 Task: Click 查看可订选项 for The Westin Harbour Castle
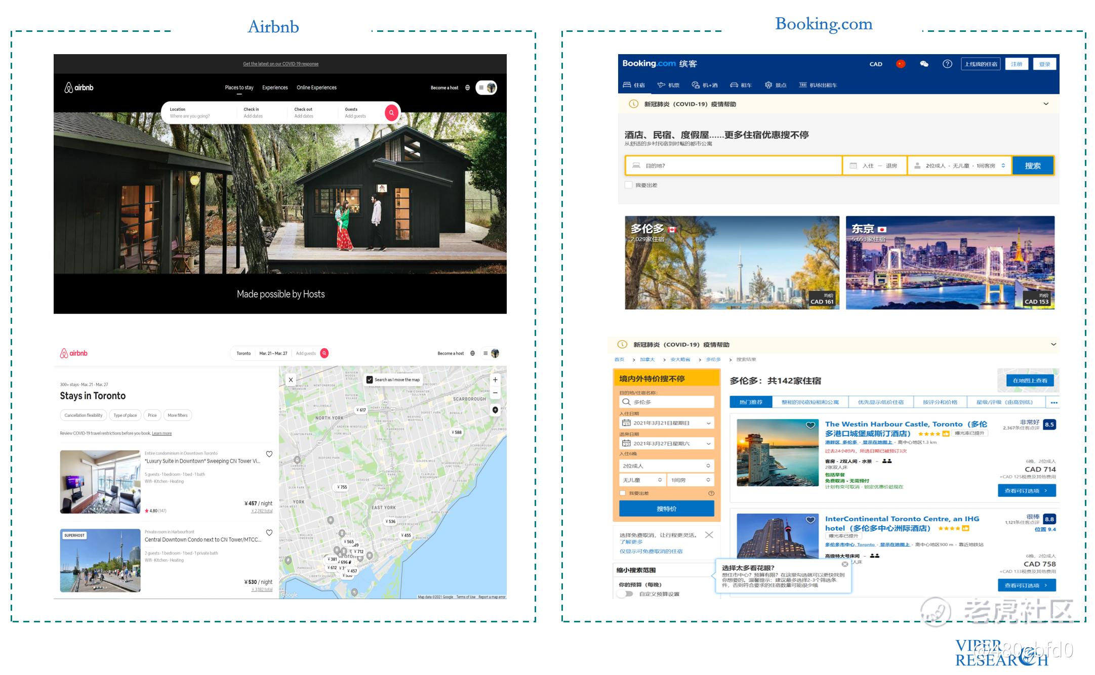pyautogui.click(x=1027, y=490)
